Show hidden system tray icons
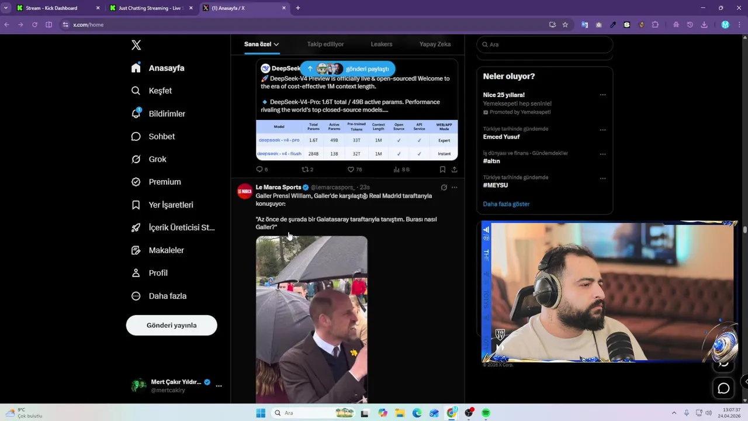This screenshot has width=748, height=421. tap(673, 413)
